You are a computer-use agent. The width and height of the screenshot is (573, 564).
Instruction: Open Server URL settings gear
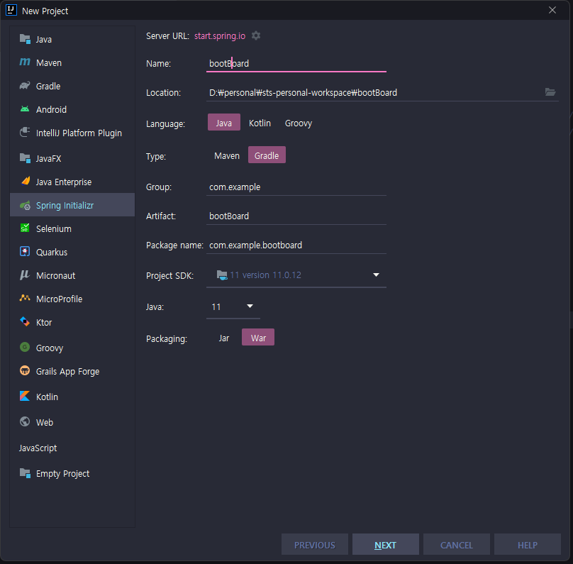tap(256, 35)
